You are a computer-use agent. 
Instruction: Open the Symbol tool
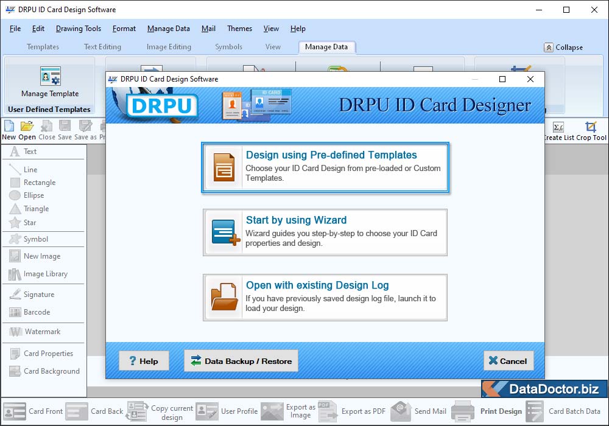[x=29, y=239]
